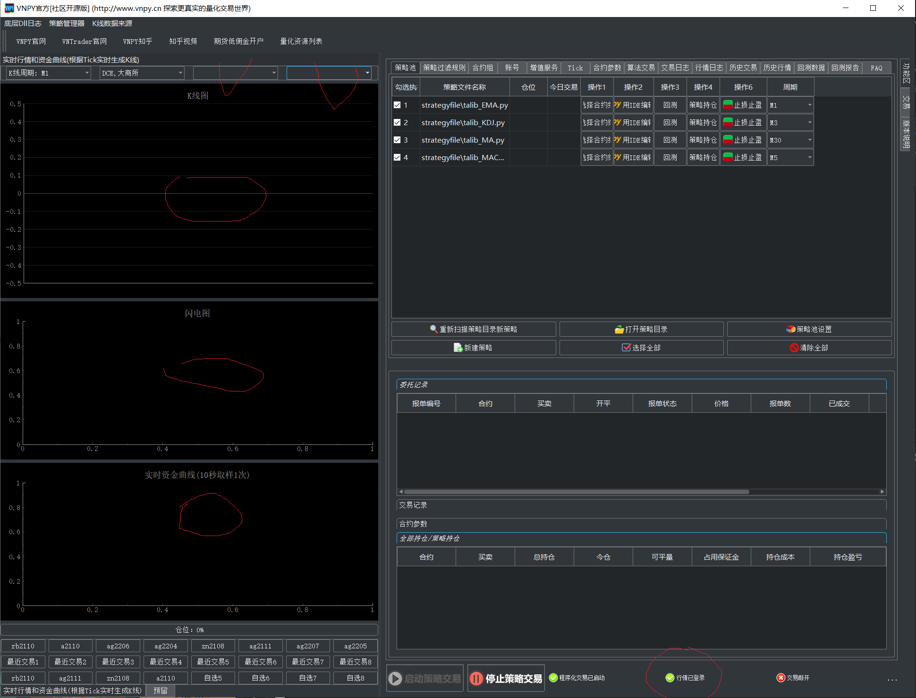Click the 期货低佣金开户 toolbar button
This screenshot has height=698, width=916.
238,41
